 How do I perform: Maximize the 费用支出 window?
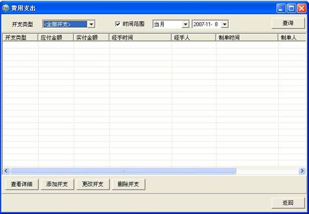pos(291,8)
